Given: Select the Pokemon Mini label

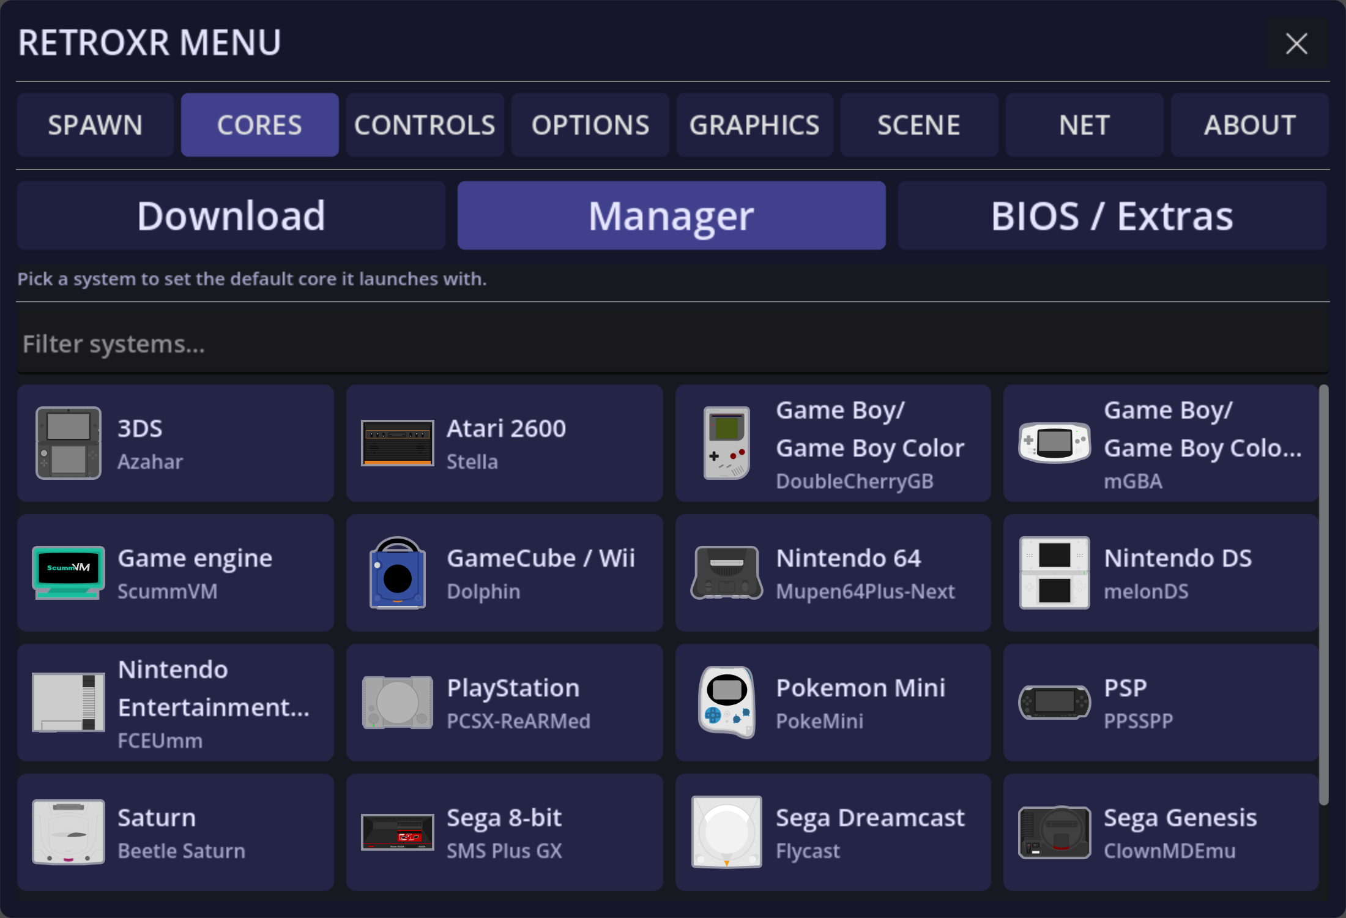Looking at the screenshot, I should tap(861, 688).
